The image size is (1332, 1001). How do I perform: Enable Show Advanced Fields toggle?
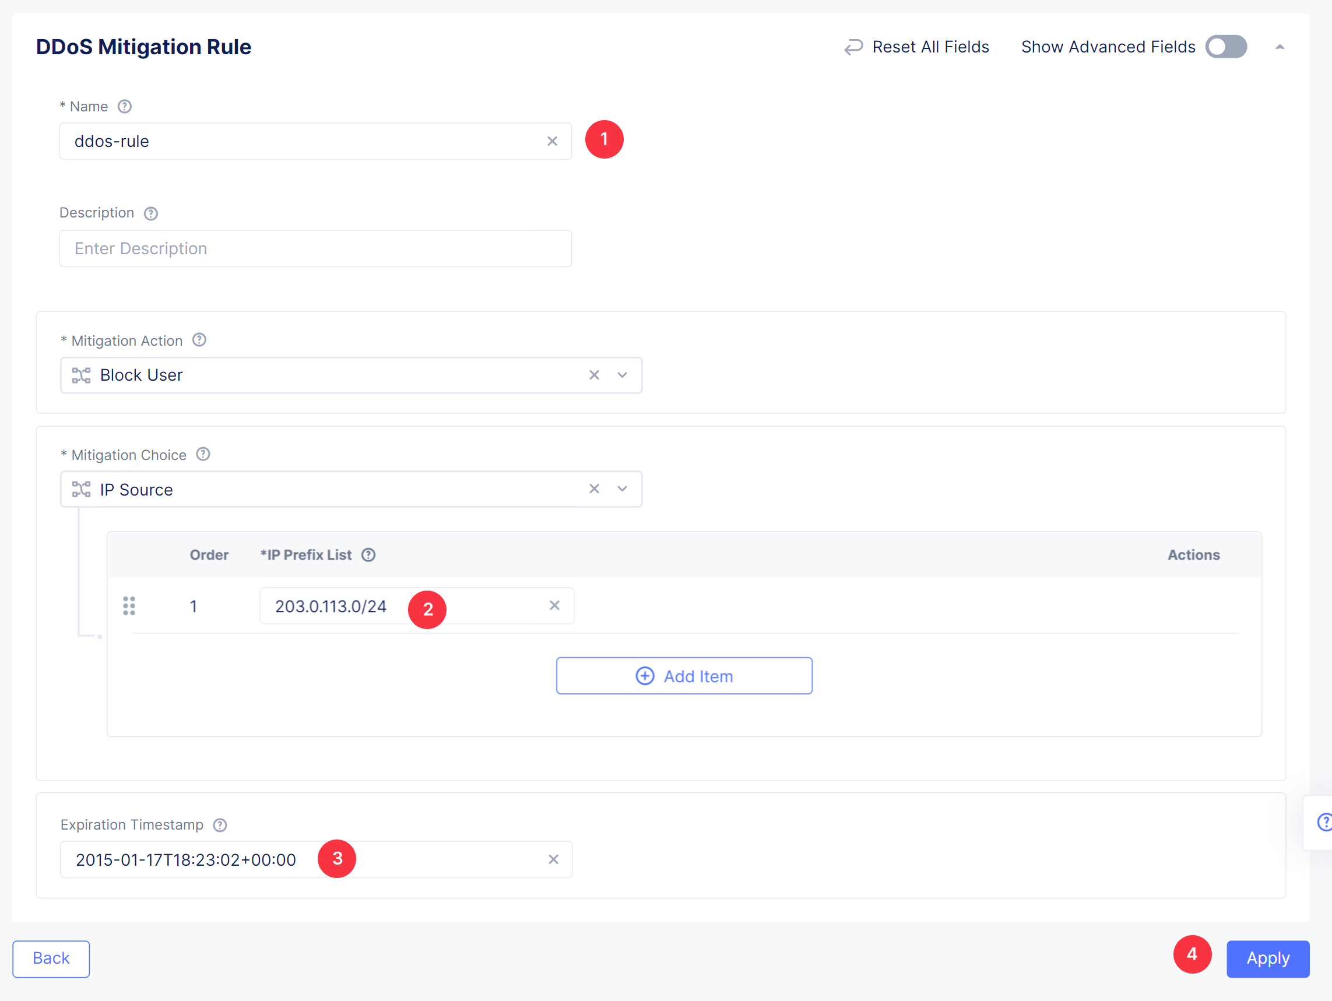coord(1225,47)
